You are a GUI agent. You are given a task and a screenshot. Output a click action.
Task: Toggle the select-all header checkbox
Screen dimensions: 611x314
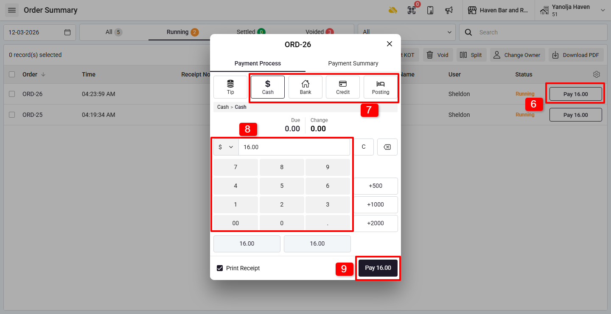pyautogui.click(x=12, y=74)
